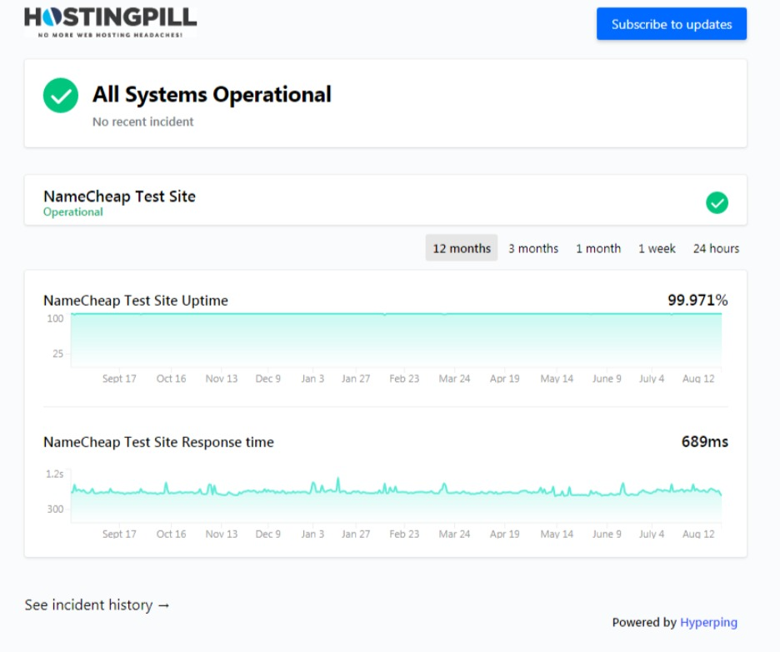Click the 99.971% uptime value
The height and width of the screenshot is (652, 780).
click(697, 300)
